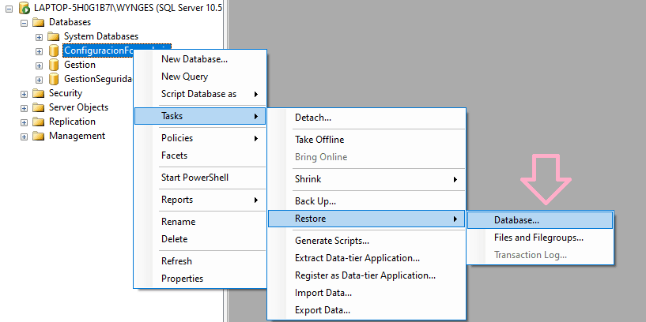Choose New Query from context menu

click(x=184, y=77)
